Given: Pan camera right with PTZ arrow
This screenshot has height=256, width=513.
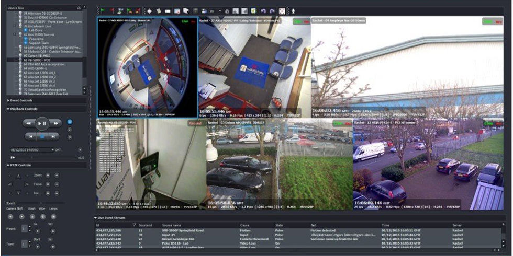Looking at the screenshot, I should point(27,184).
